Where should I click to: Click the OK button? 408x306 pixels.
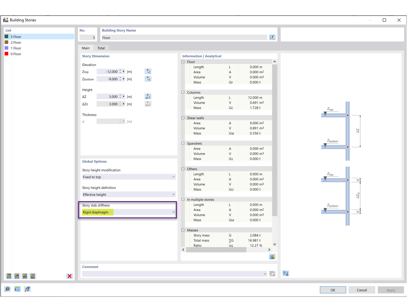[333, 290]
